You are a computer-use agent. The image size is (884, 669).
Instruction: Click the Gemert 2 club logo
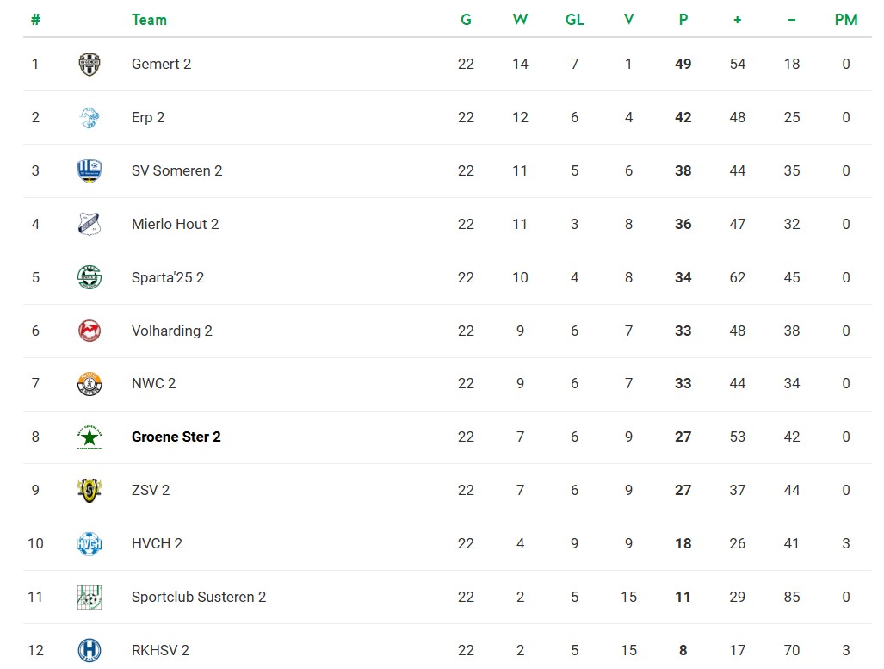(x=89, y=65)
